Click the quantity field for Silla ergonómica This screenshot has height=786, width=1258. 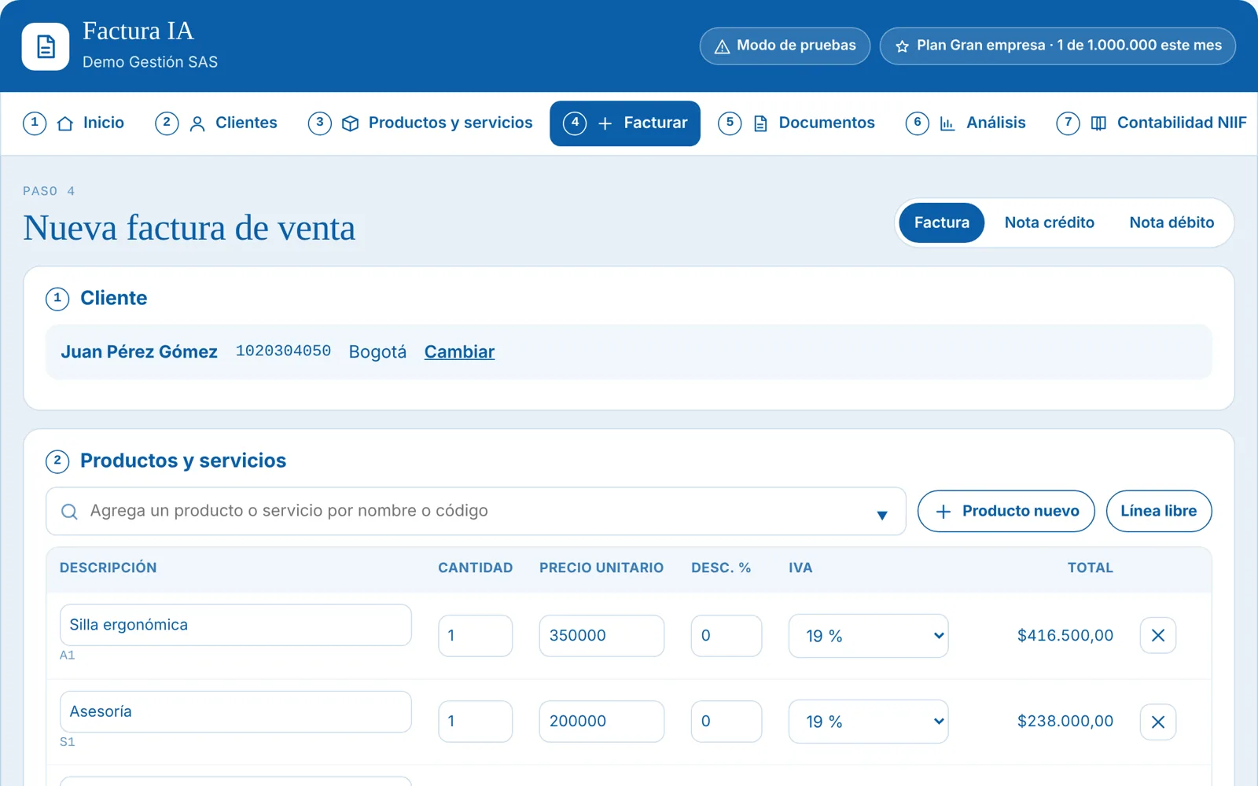[x=475, y=635]
